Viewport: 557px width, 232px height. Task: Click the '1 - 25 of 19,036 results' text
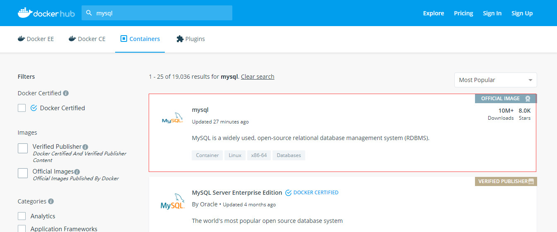point(184,77)
